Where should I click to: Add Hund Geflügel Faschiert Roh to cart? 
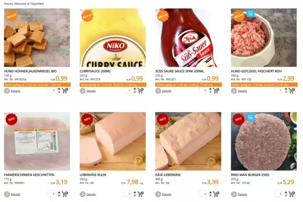tap(291, 90)
